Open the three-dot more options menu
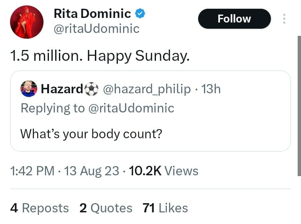 [284, 19]
